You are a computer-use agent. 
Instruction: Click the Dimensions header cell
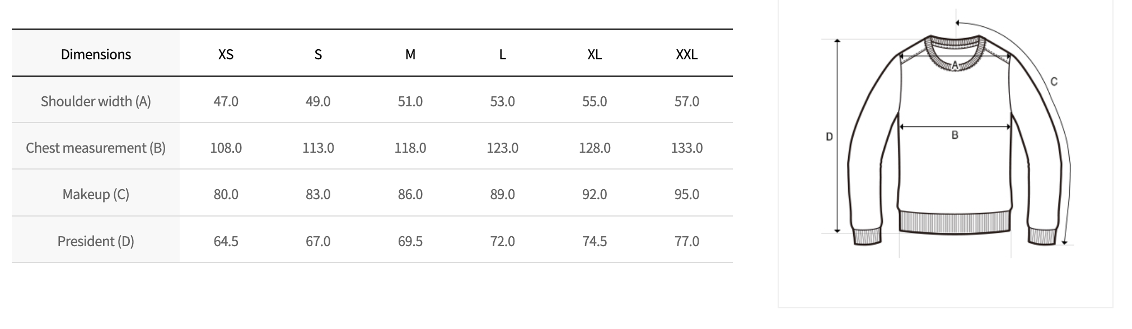pos(96,54)
